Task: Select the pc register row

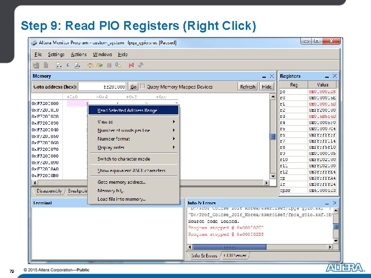Action: [x=308, y=92]
